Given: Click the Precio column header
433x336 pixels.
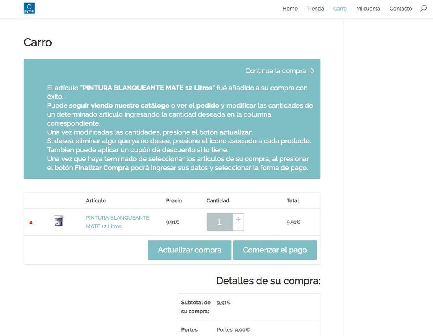Looking at the screenshot, I should click(174, 201).
